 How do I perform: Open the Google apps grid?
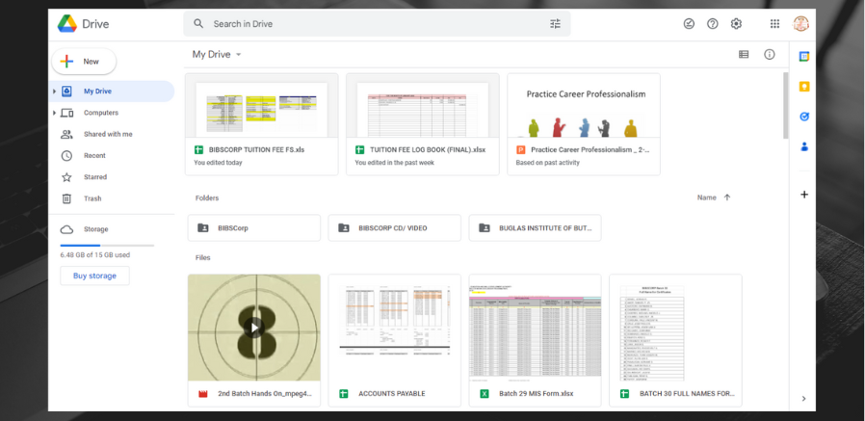(x=774, y=24)
